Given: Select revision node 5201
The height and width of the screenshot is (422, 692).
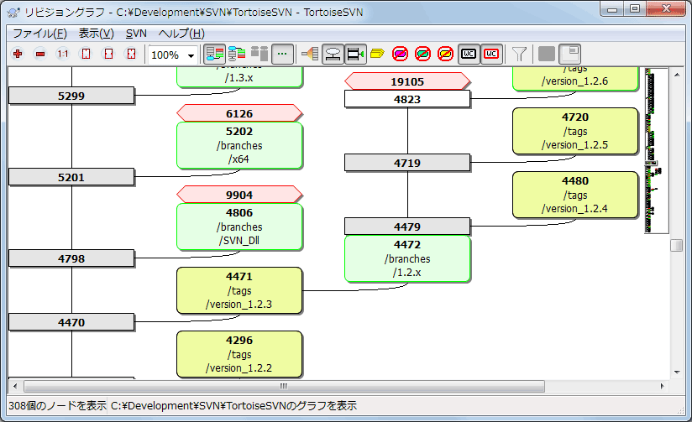Looking at the screenshot, I should [71, 177].
